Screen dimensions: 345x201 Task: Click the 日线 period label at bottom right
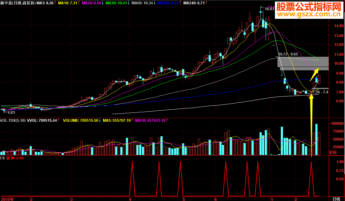(x=336, y=199)
